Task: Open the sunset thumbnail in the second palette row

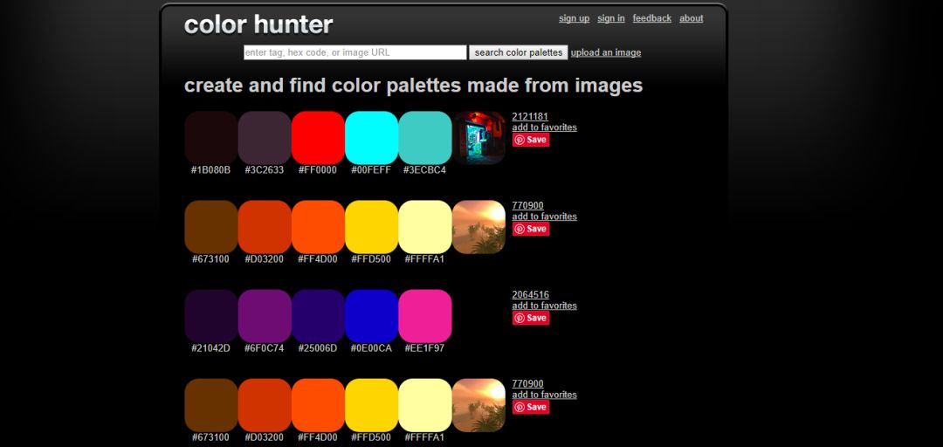Action: pos(478,227)
